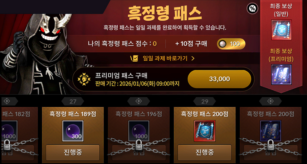Open the percent probability info icon
This screenshot has height=164, width=307.
pos(252,9)
